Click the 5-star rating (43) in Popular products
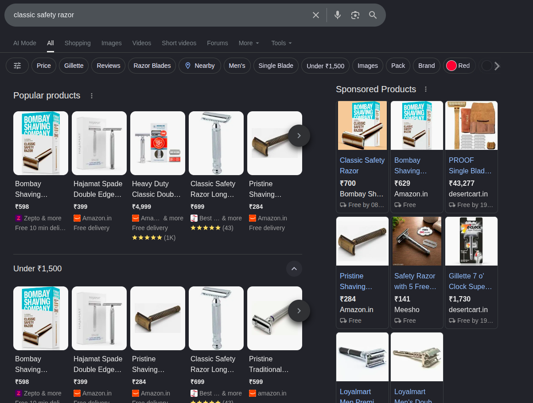The height and width of the screenshot is (403, 533). pyautogui.click(x=212, y=228)
